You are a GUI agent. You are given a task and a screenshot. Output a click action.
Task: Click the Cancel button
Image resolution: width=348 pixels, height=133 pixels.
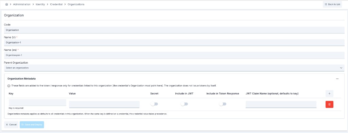(x=11, y=125)
